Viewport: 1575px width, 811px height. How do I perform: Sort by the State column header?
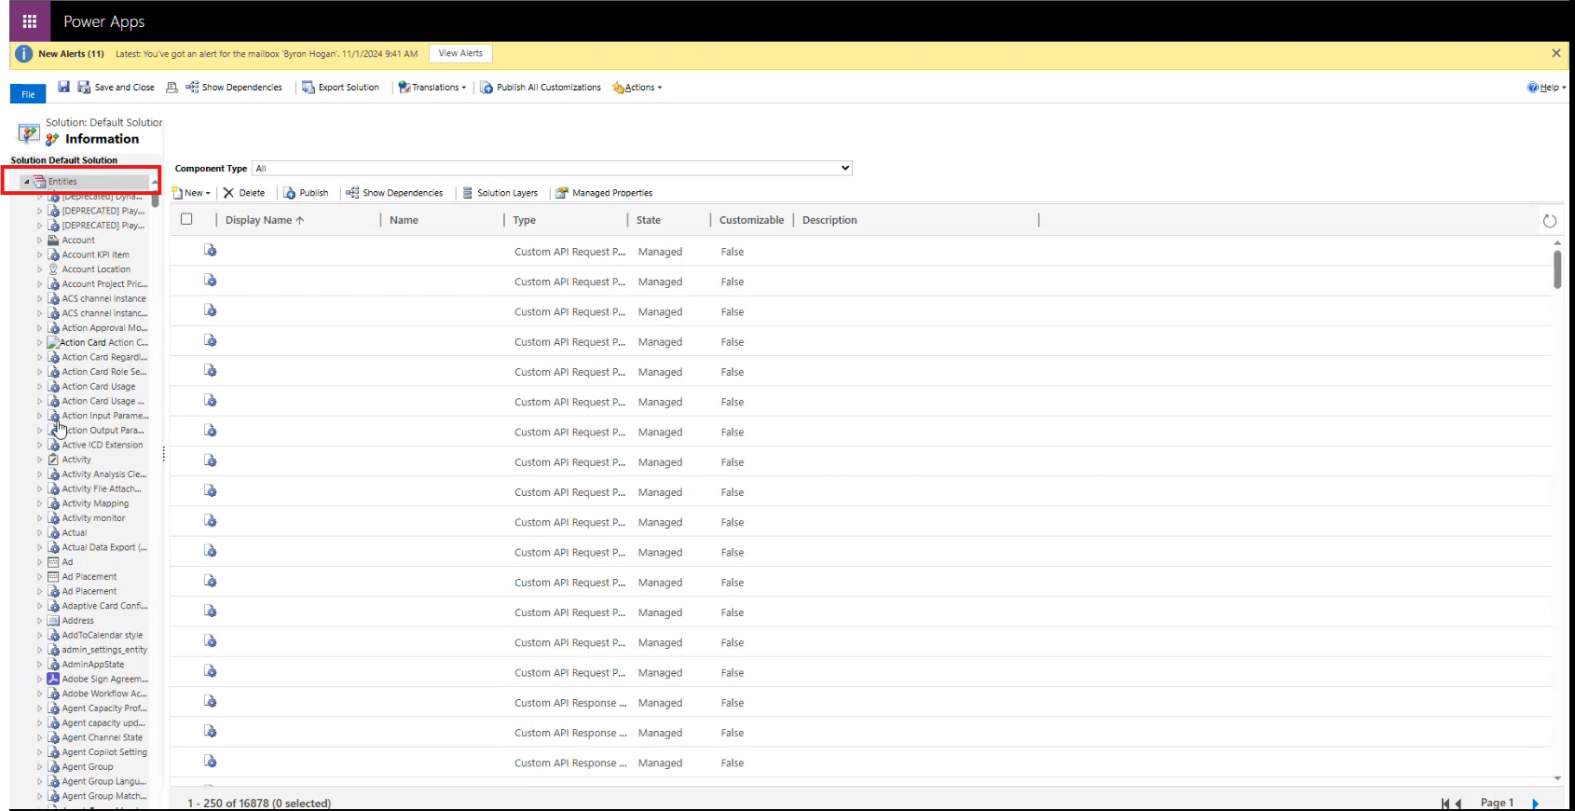tap(649, 220)
